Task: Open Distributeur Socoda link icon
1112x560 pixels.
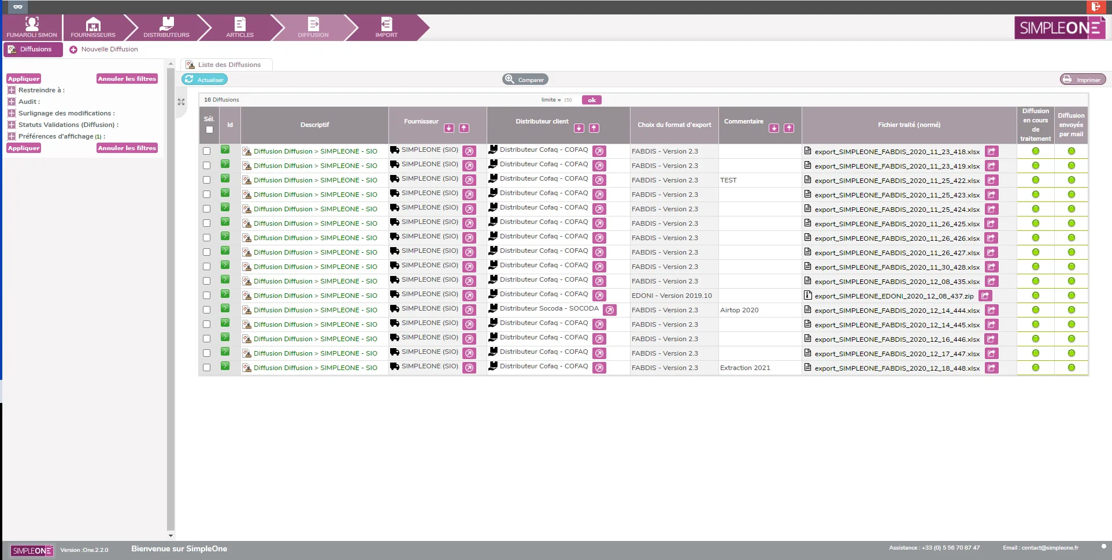Action: pyautogui.click(x=610, y=310)
